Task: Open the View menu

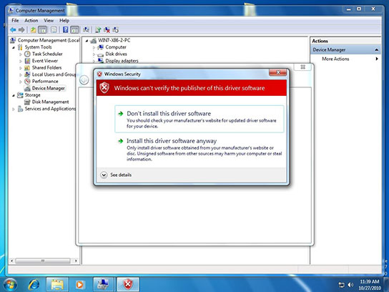Action: (x=49, y=21)
